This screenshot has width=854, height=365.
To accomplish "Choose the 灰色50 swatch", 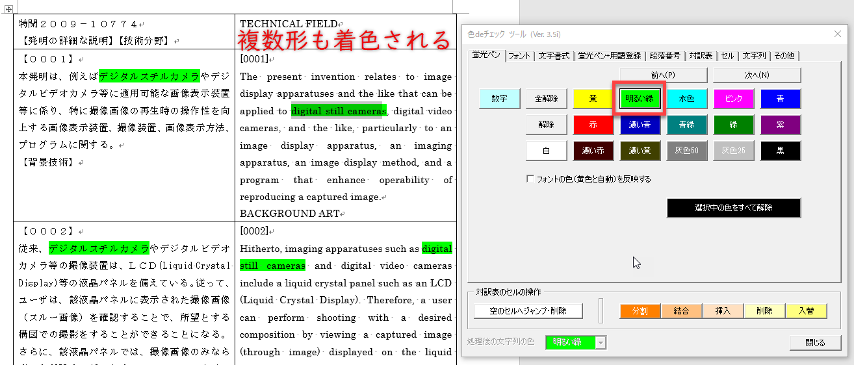I will 686,151.
